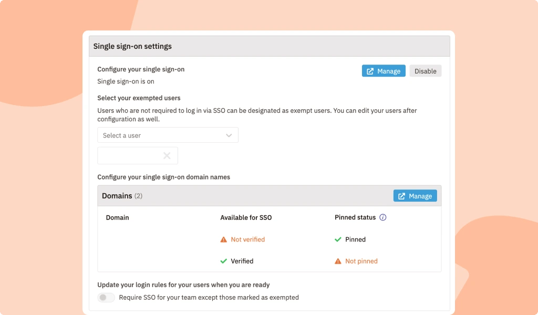Screen dimensions: 538x315
Task: Click the Domains section title
Action: 117,196
